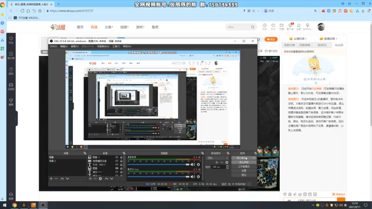372x209 pixels.
Task: Open OBS Settings (设置) button
Action: point(244,170)
